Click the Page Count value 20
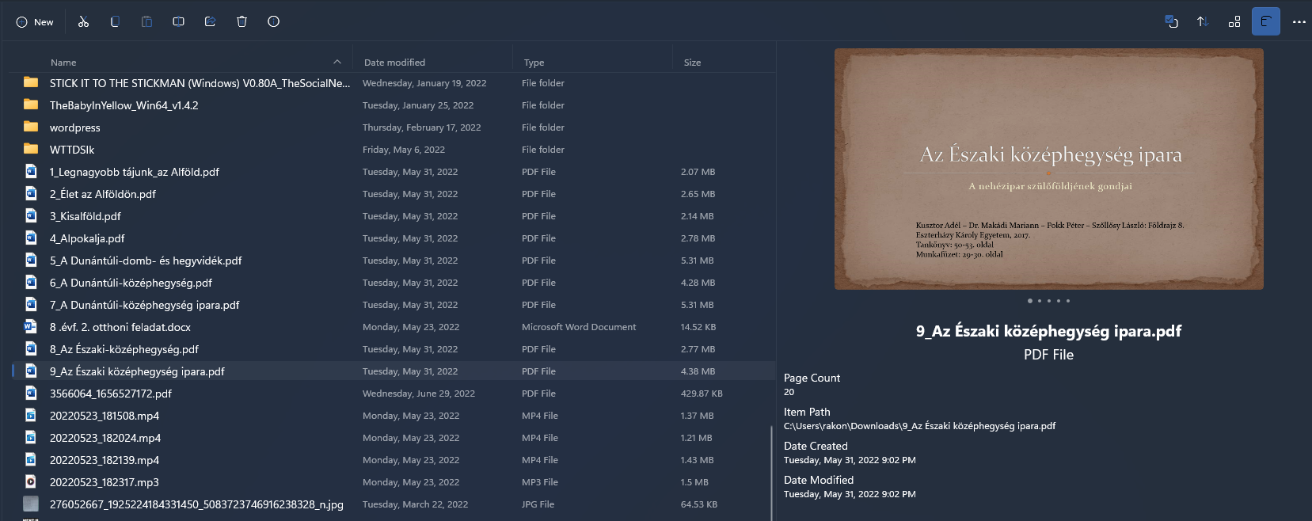1312x521 pixels. 789,392
